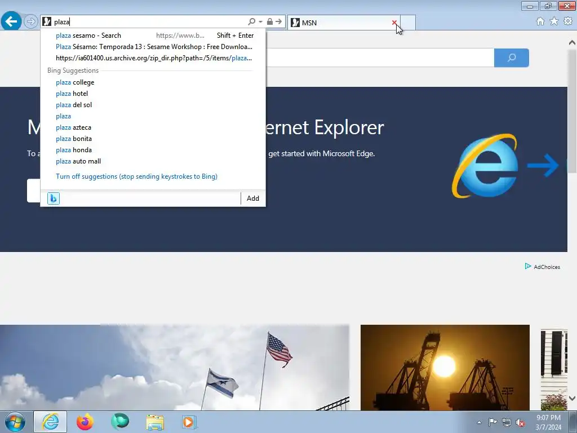Launch Firefox from the taskbar
This screenshot has width=577, height=433.
coord(85,422)
